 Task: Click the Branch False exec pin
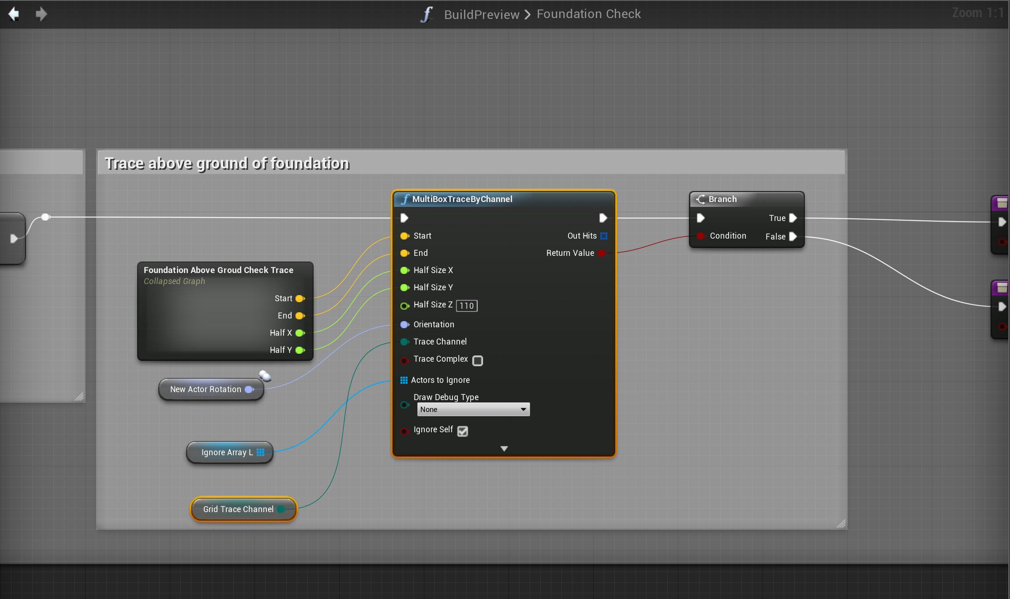tap(793, 237)
